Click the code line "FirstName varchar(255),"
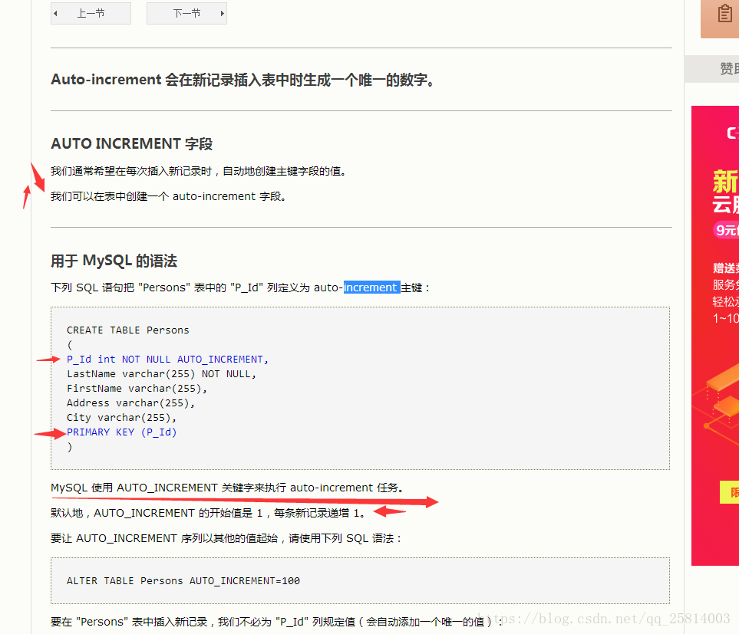Screen dimensions: 739x634 coord(137,389)
